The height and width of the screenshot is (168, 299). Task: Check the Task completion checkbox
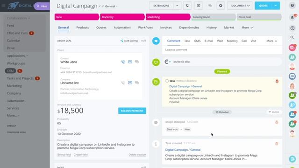coord(167,81)
